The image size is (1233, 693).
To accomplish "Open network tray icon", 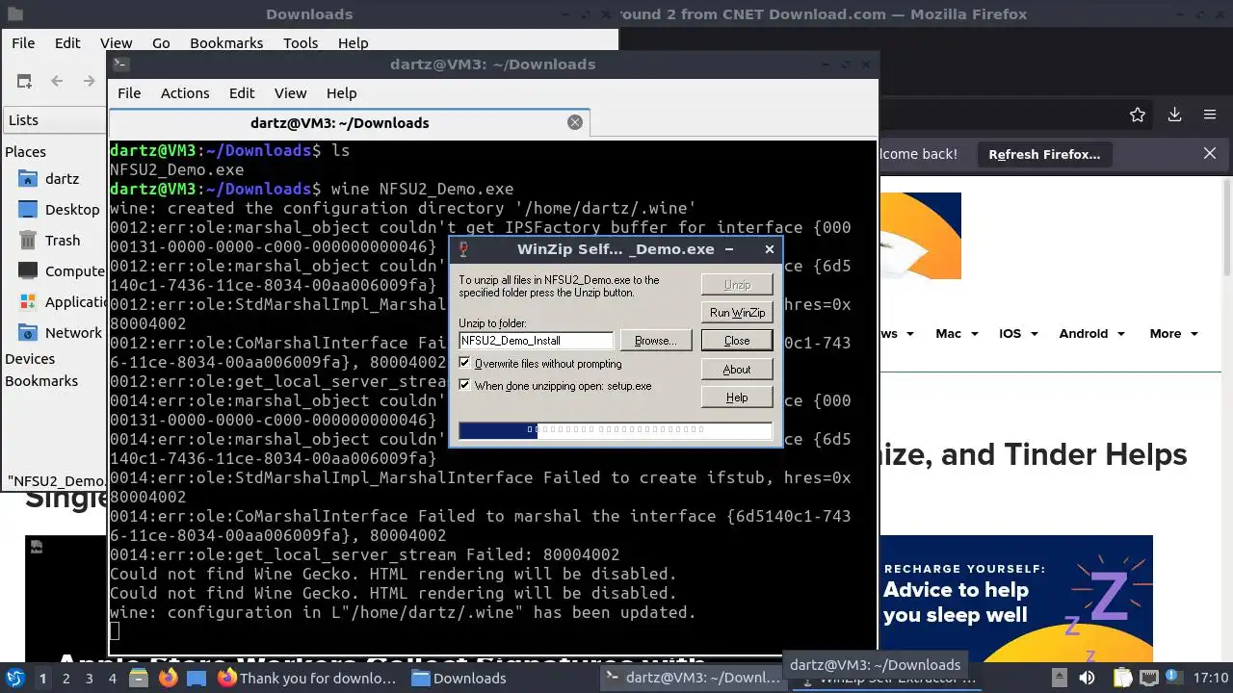I will click(1149, 678).
